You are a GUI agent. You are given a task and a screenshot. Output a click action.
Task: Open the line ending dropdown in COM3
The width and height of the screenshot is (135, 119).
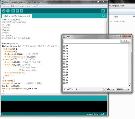[108, 89]
